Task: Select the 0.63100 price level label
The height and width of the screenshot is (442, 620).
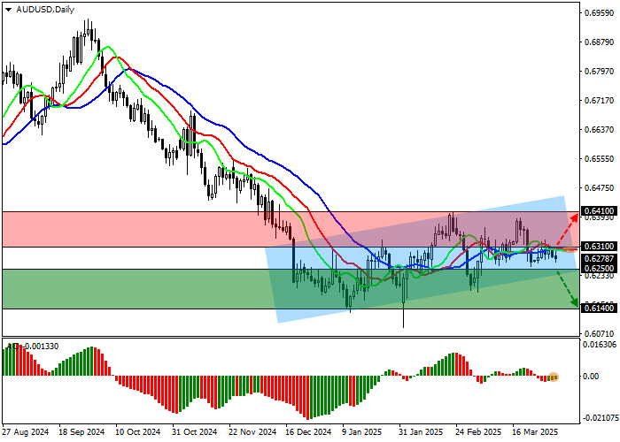Action: click(x=599, y=247)
